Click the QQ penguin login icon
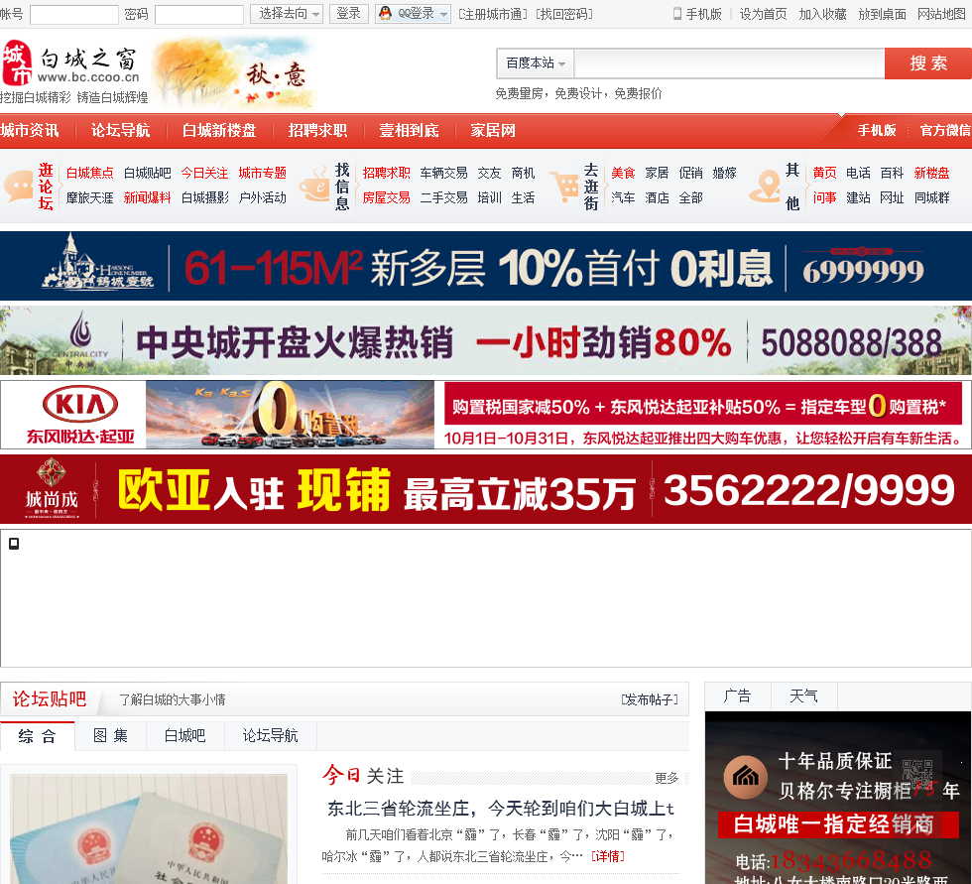Viewport: 972px width, 884px height. coord(386,13)
